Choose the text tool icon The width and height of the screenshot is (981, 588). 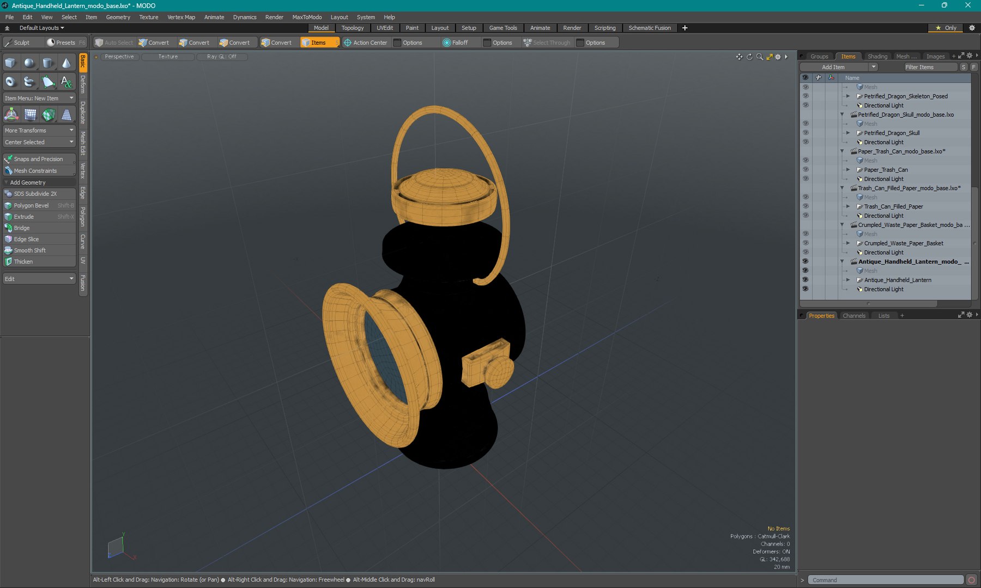66,82
